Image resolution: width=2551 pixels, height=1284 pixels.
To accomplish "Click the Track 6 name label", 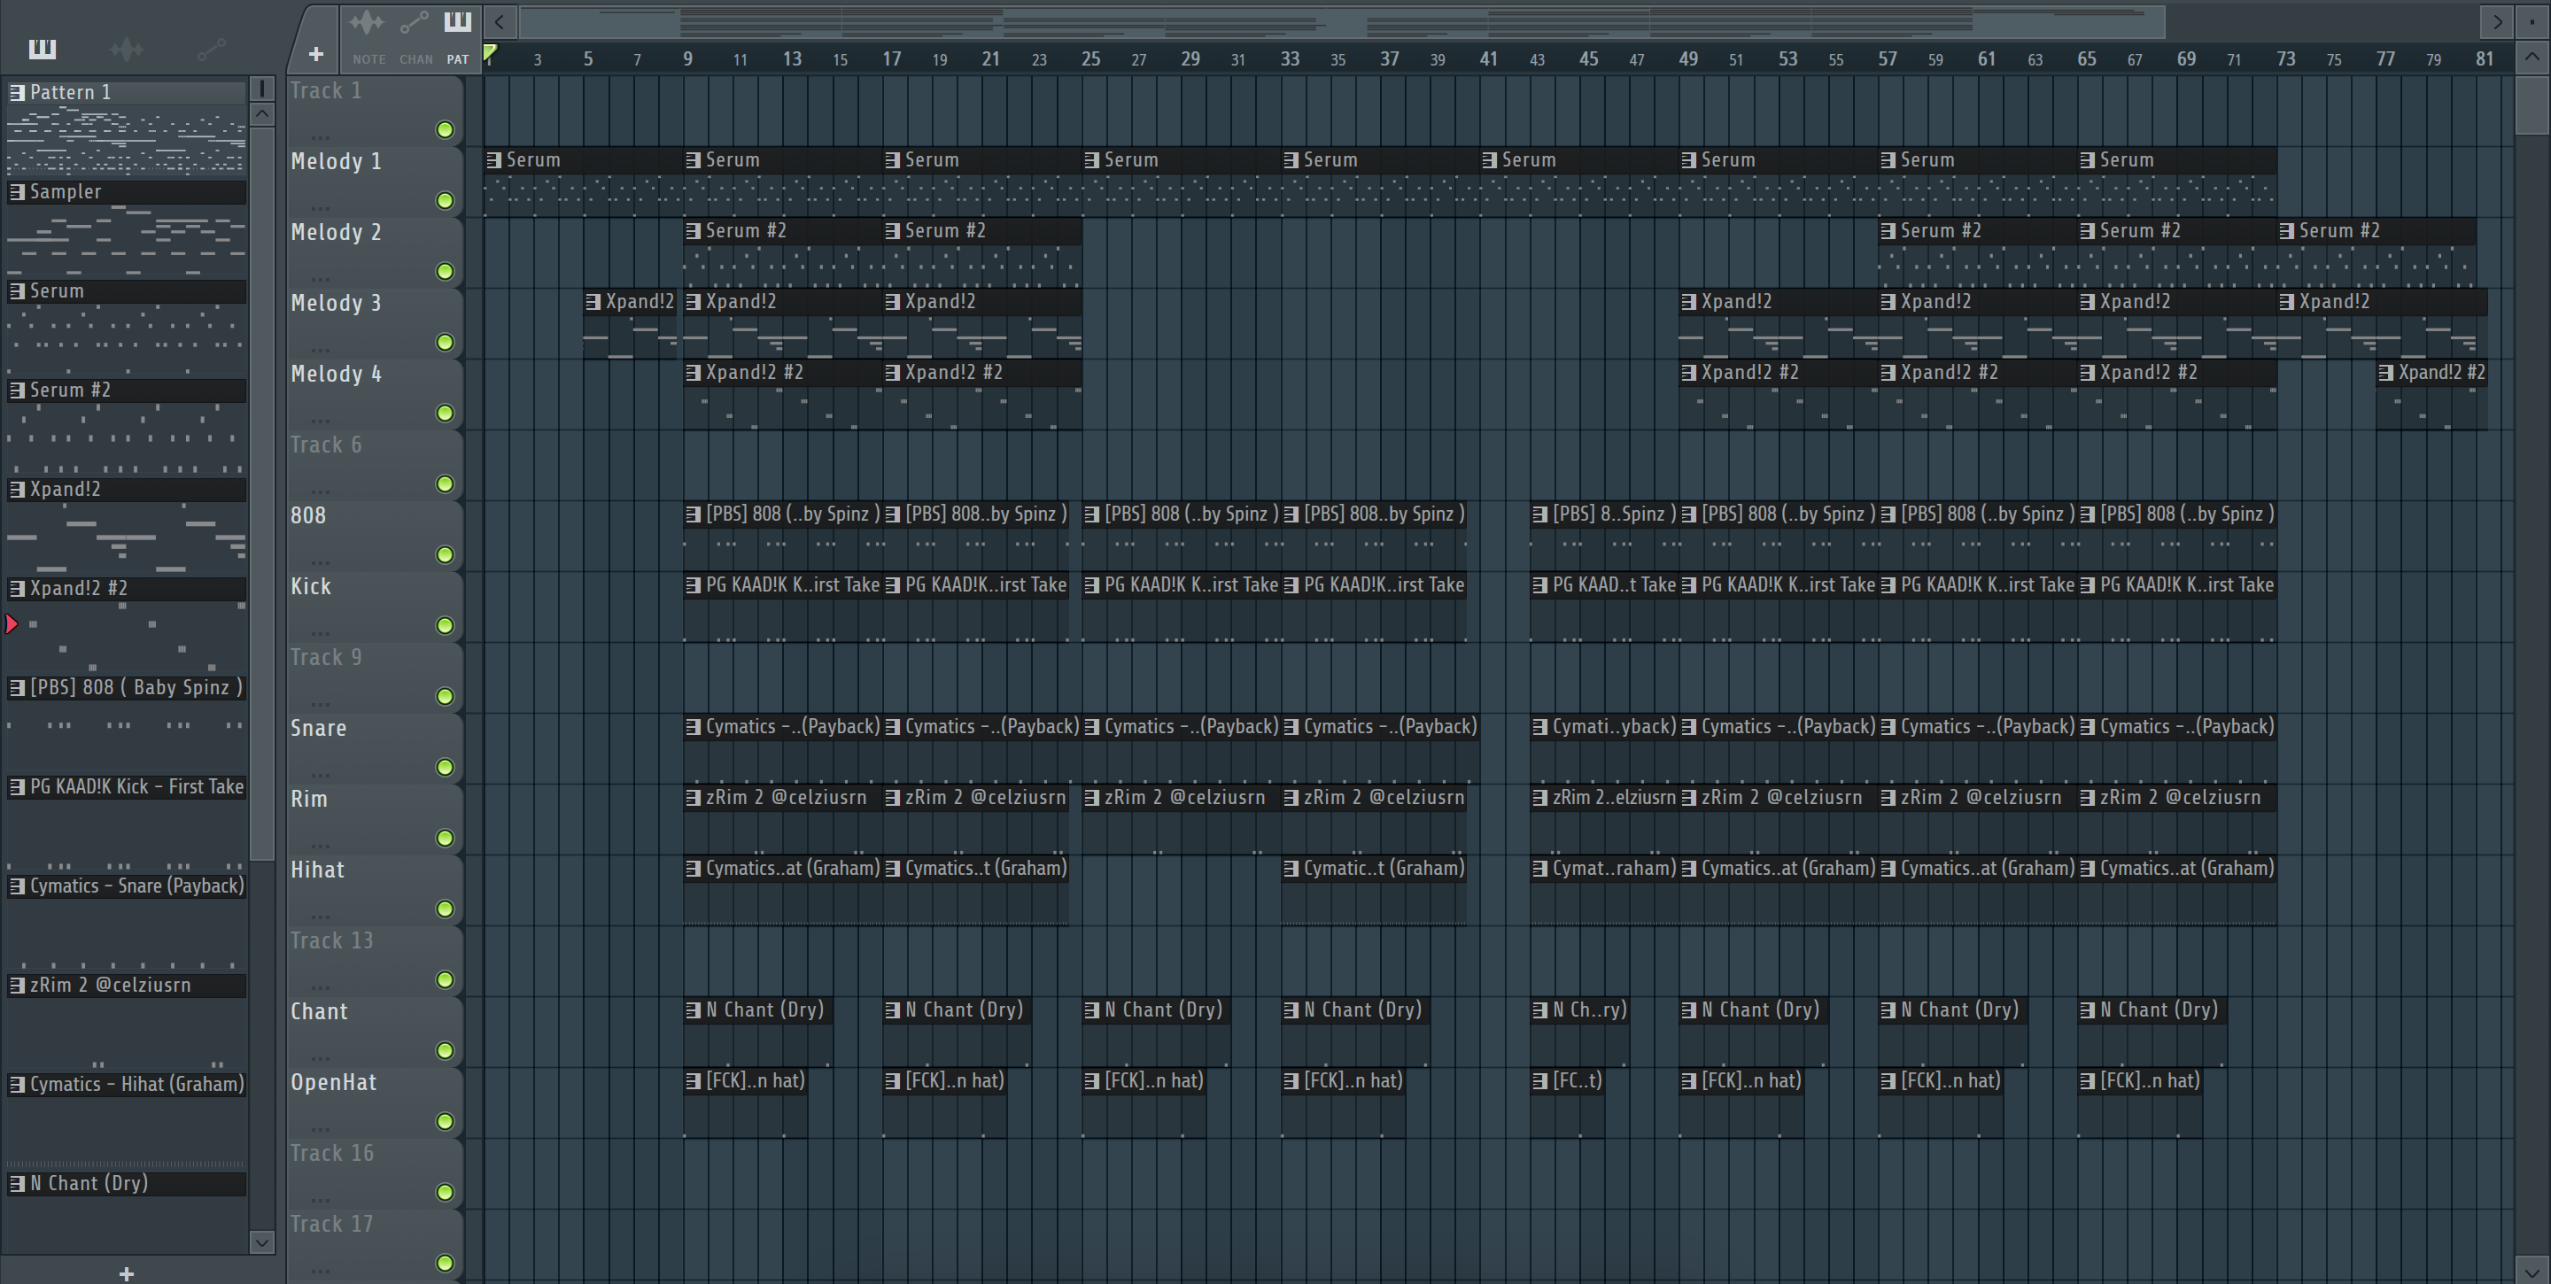I will [326, 445].
